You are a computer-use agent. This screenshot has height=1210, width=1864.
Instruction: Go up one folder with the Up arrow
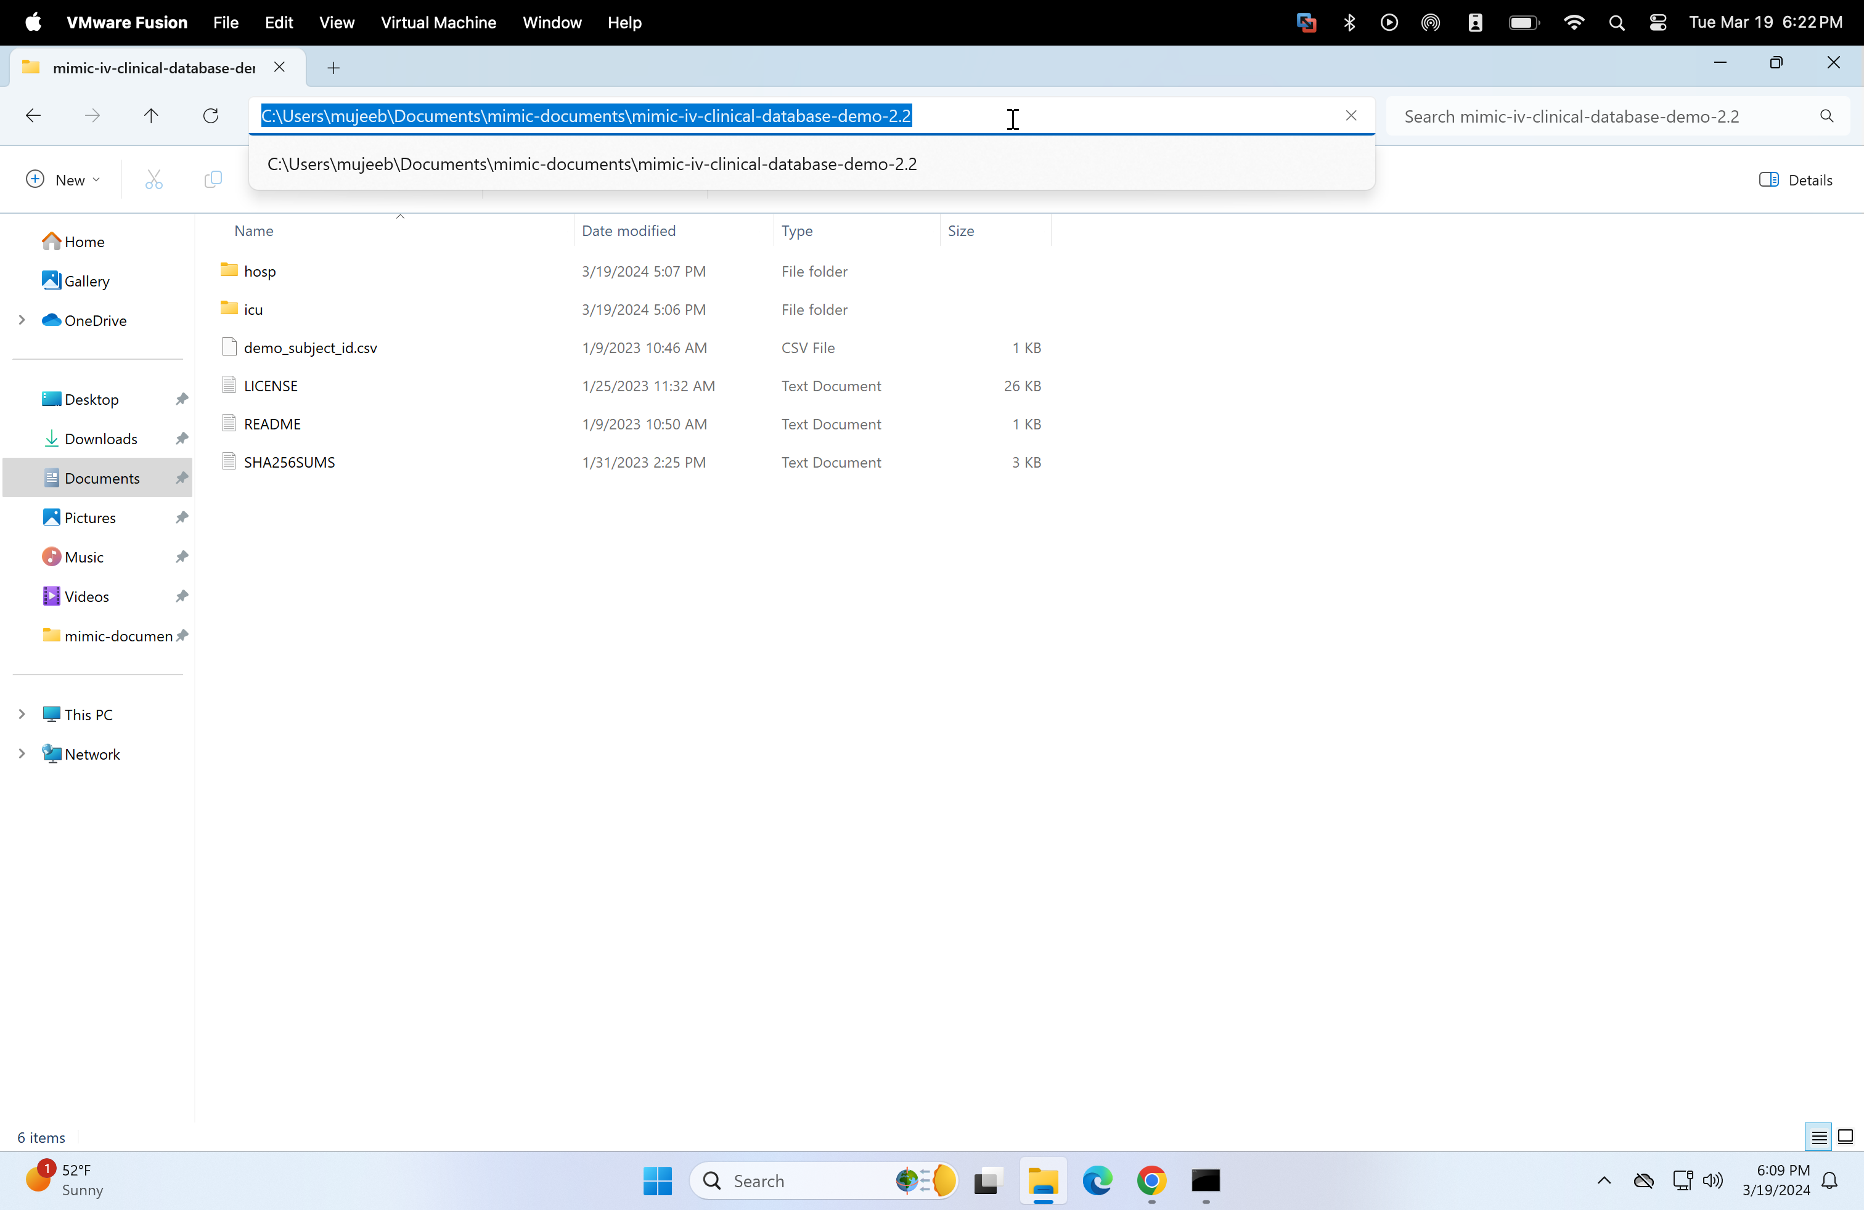coord(151,116)
